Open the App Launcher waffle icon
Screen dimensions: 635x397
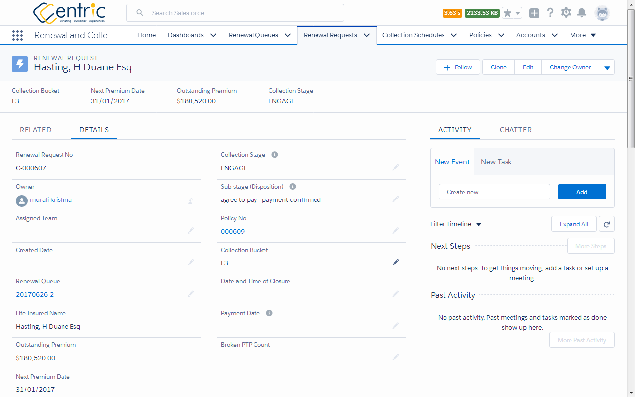pos(18,35)
